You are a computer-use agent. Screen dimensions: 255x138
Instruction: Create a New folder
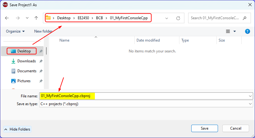(x=43, y=31)
